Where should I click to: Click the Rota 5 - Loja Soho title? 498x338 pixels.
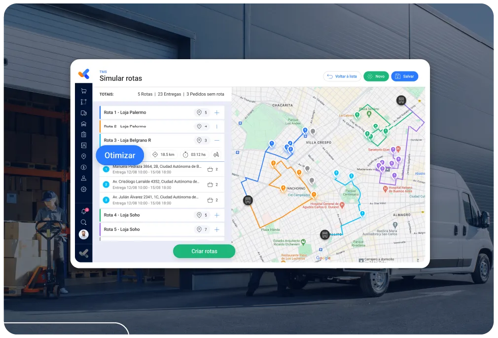[x=122, y=229]
